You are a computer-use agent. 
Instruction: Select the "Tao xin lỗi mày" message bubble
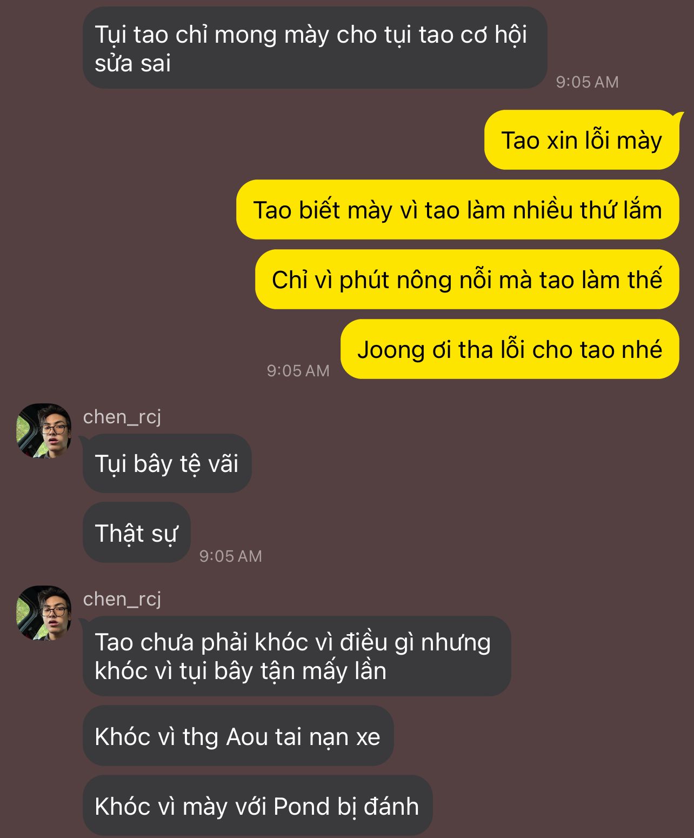coord(582,140)
